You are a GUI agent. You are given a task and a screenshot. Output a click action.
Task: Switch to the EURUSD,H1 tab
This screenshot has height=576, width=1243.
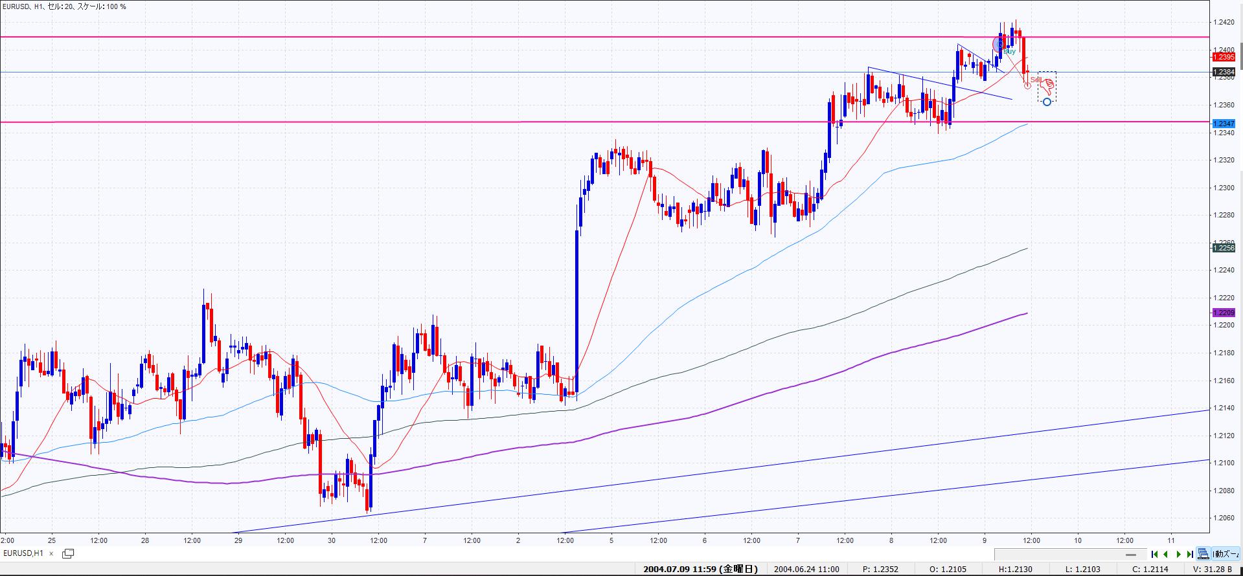click(x=24, y=553)
